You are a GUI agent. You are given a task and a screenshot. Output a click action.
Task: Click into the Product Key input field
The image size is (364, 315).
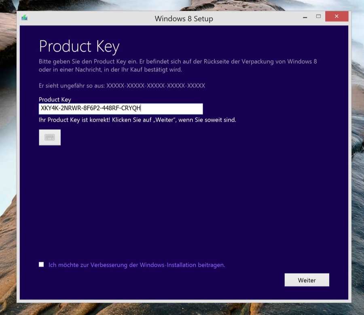tap(121, 109)
